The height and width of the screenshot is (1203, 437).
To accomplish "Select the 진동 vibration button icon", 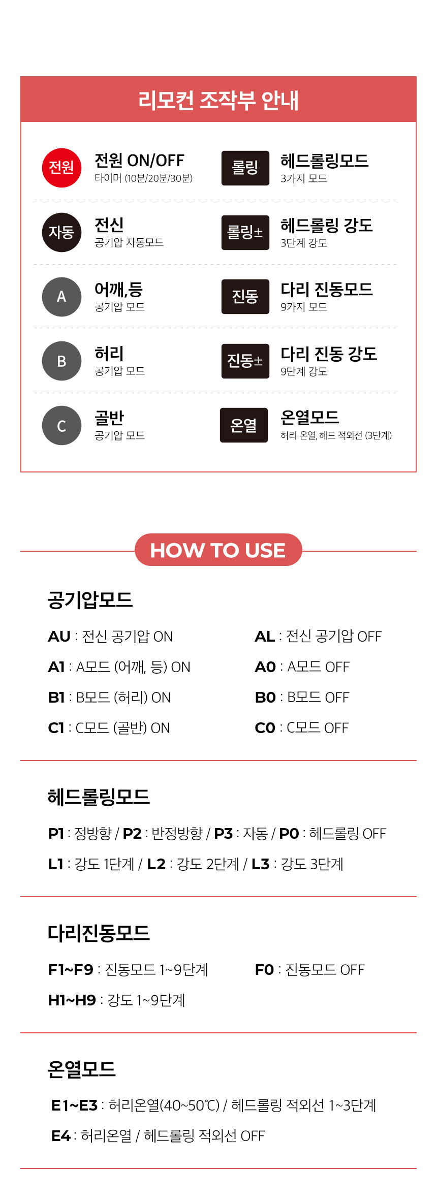I will 245,297.
